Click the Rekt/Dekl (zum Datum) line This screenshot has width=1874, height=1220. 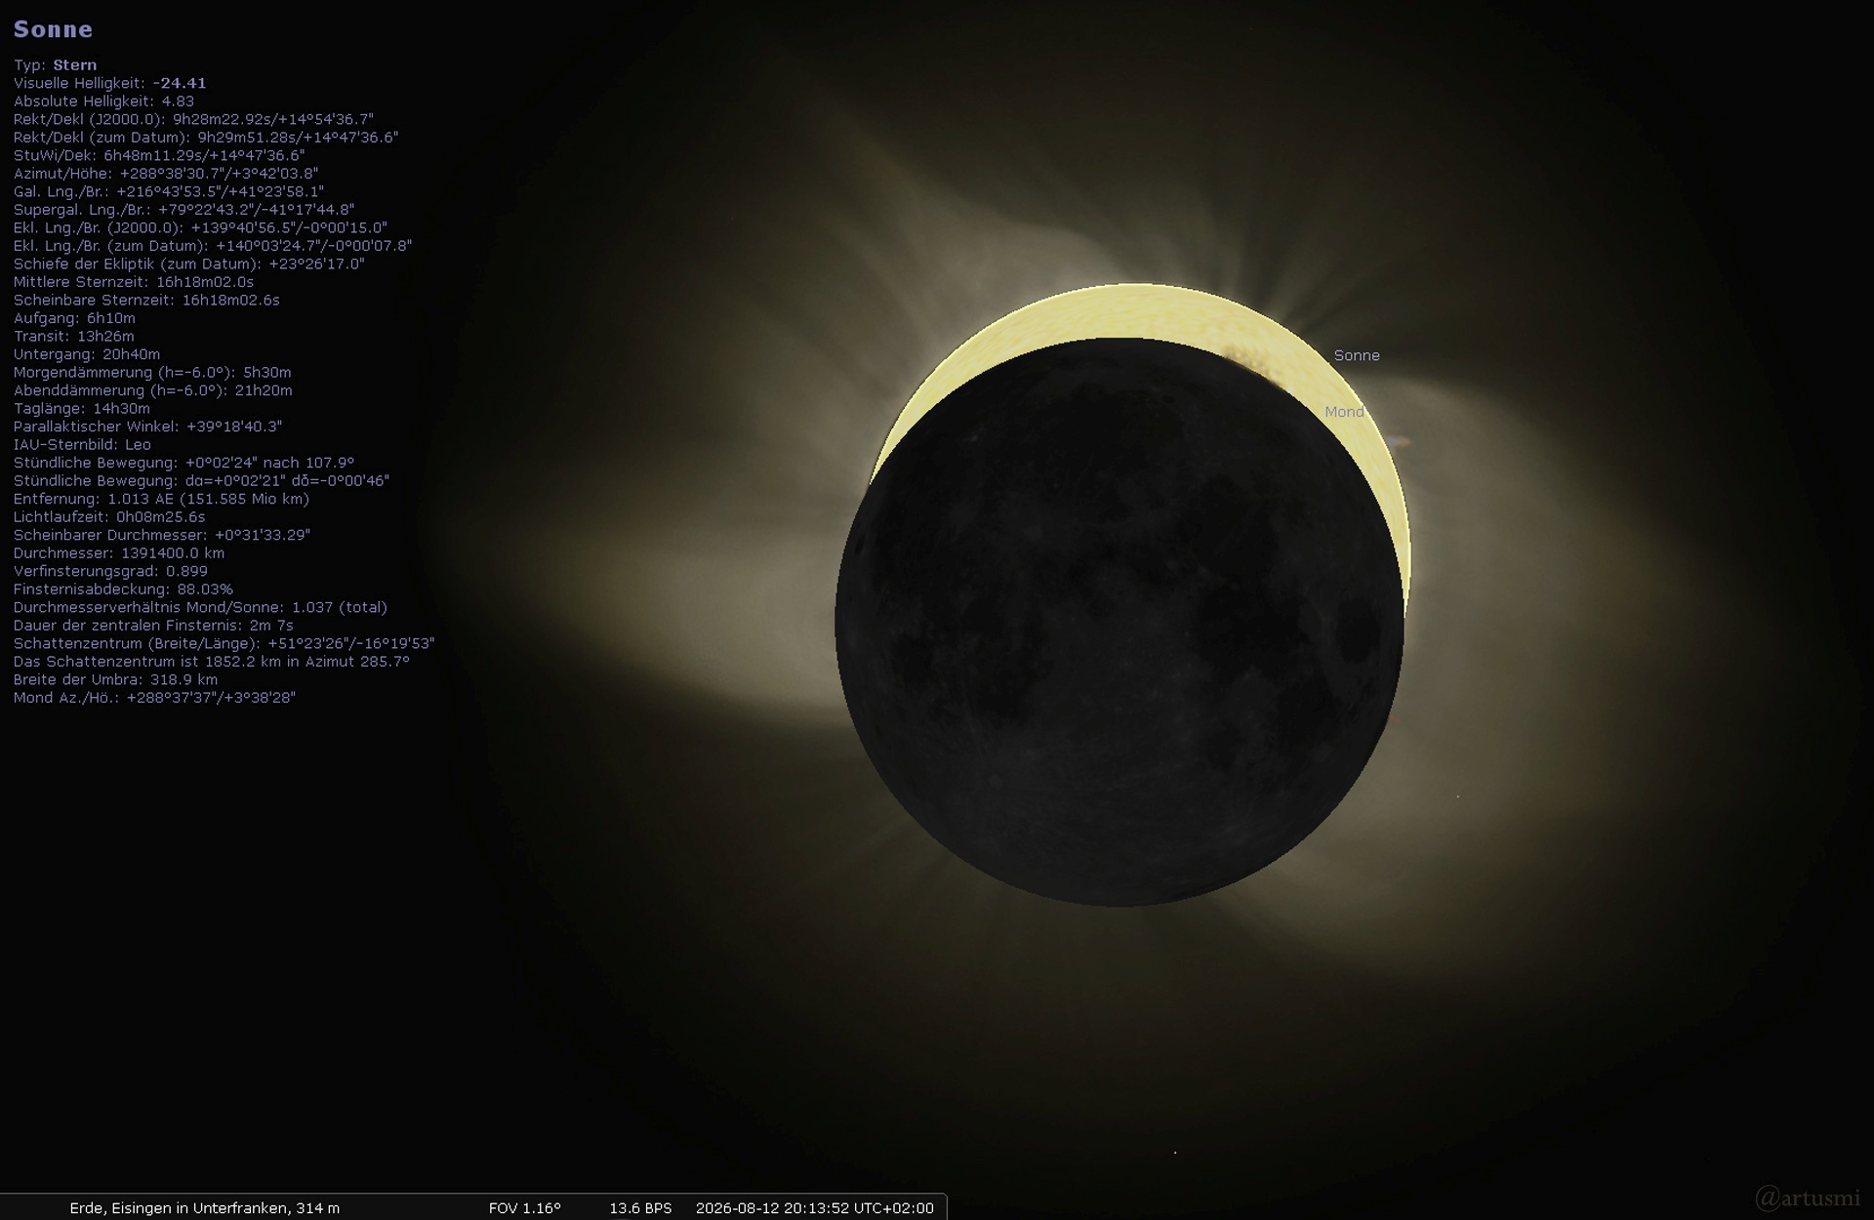(206, 138)
